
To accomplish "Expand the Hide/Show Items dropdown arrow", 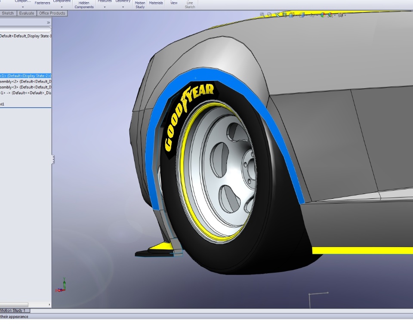I will pyautogui.click(x=317, y=15).
